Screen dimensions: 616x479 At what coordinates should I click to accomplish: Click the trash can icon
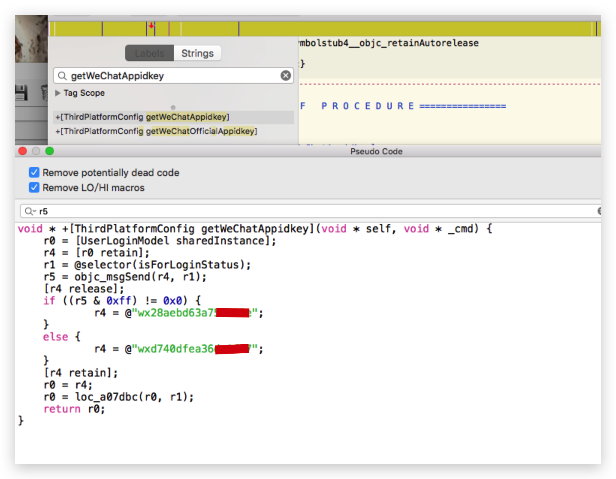[45, 93]
